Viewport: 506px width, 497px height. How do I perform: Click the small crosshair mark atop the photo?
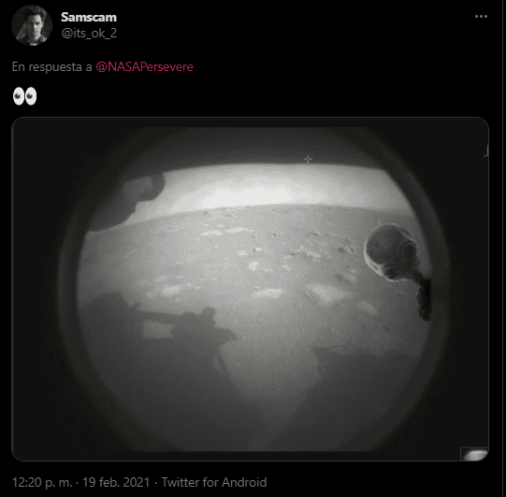click(308, 159)
